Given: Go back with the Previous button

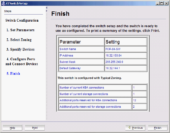Looking at the screenshot, I should click(135, 127).
